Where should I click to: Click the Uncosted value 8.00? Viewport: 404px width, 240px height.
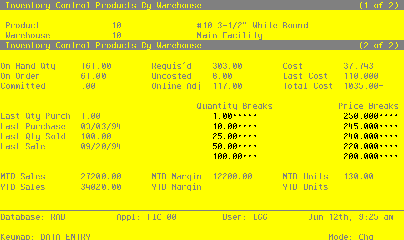[222, 76]
